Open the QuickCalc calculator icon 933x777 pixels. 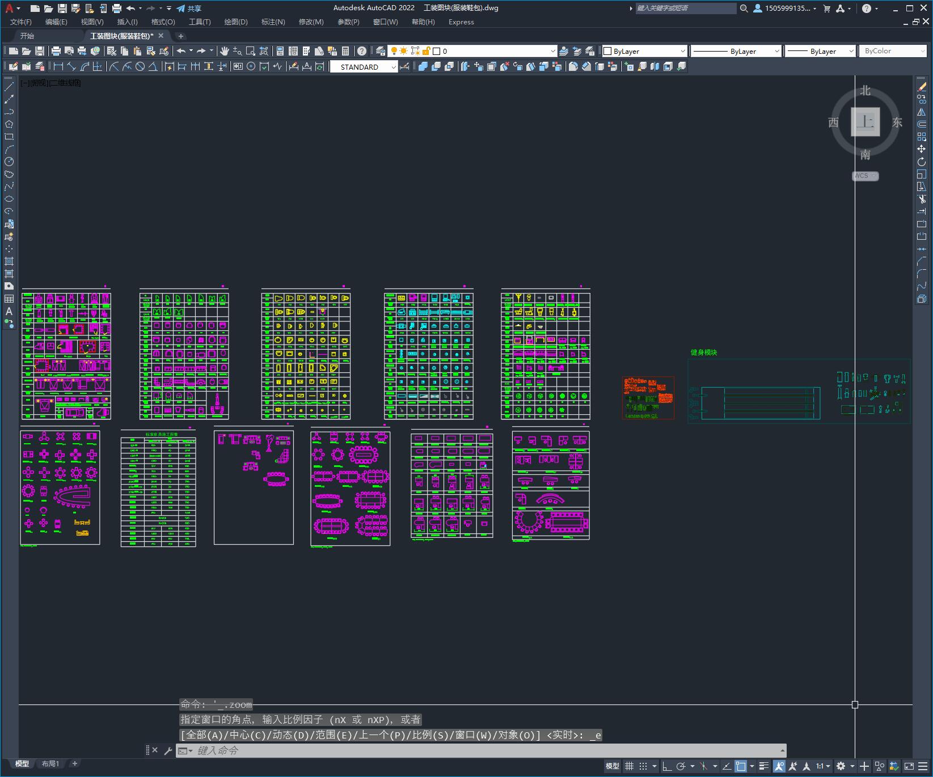[345, 51]
